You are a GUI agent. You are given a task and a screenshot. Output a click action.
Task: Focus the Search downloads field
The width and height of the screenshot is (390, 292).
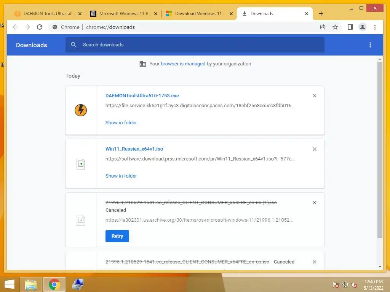(x=195, y=45)
